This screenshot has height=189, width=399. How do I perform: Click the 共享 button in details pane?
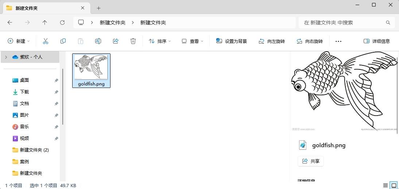[x=311, y=161]
